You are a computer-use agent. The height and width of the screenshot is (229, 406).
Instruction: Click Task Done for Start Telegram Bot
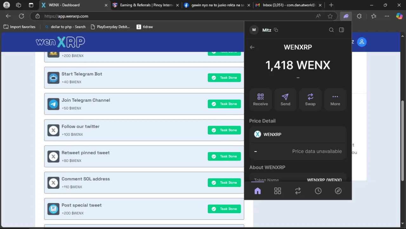[x=224, y=78]
